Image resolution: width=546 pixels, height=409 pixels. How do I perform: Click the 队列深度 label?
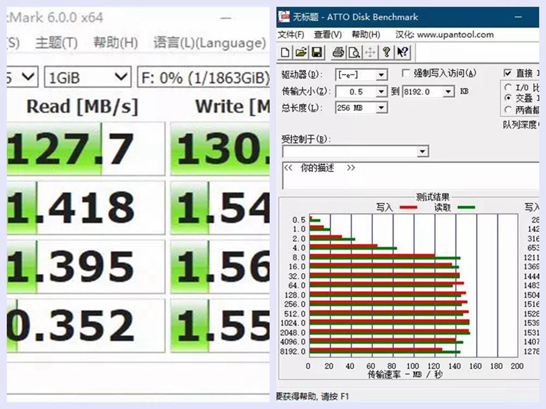(520, 125)
